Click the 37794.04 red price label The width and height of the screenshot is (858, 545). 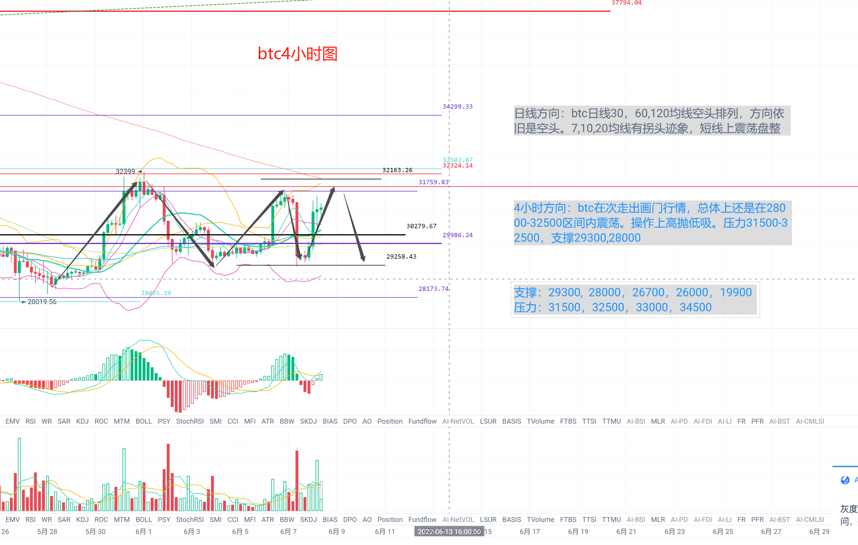[x=627, y=3]
